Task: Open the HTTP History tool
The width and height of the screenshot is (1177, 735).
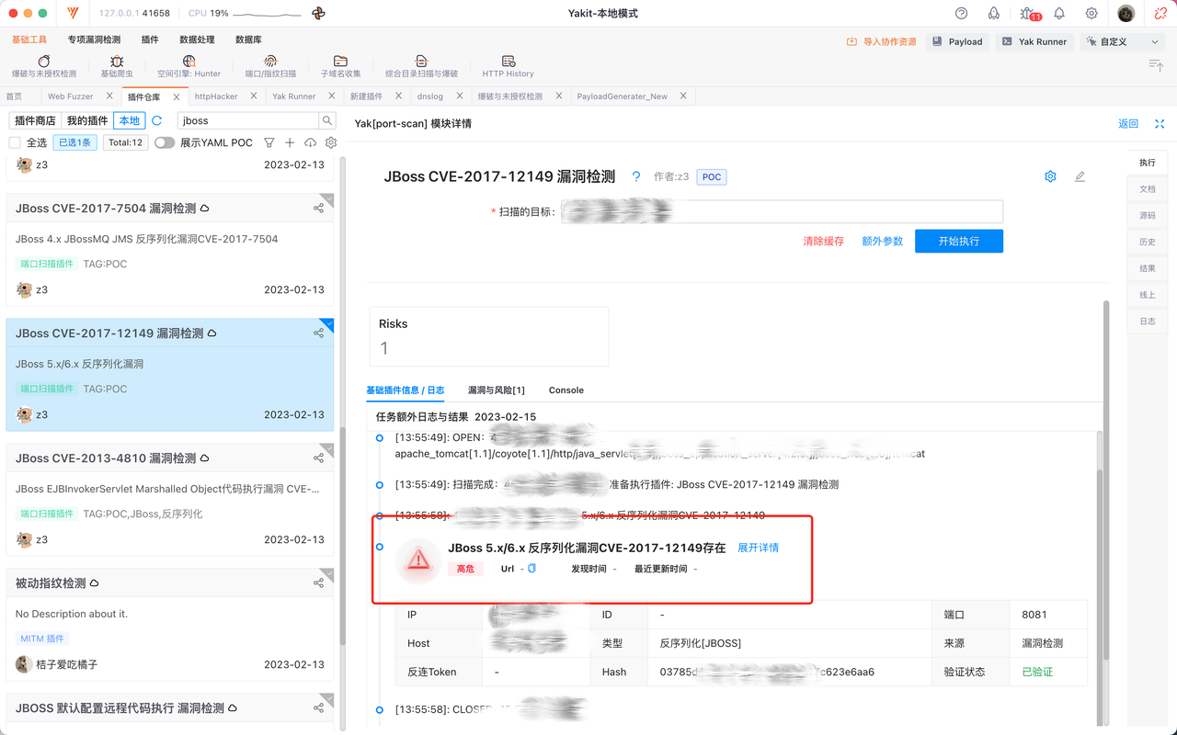Action: click(508, 67)
